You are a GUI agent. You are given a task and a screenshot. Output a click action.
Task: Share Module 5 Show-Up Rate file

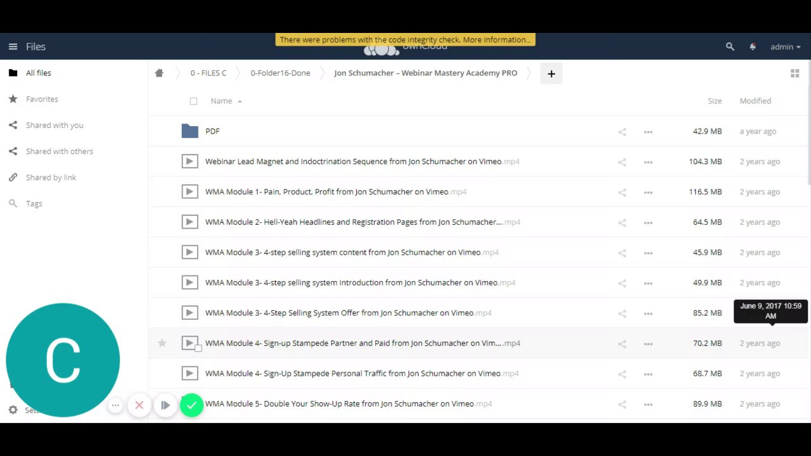[622, 405]
